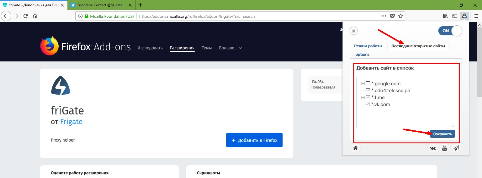Reload the current page

(x=26, y=16)
